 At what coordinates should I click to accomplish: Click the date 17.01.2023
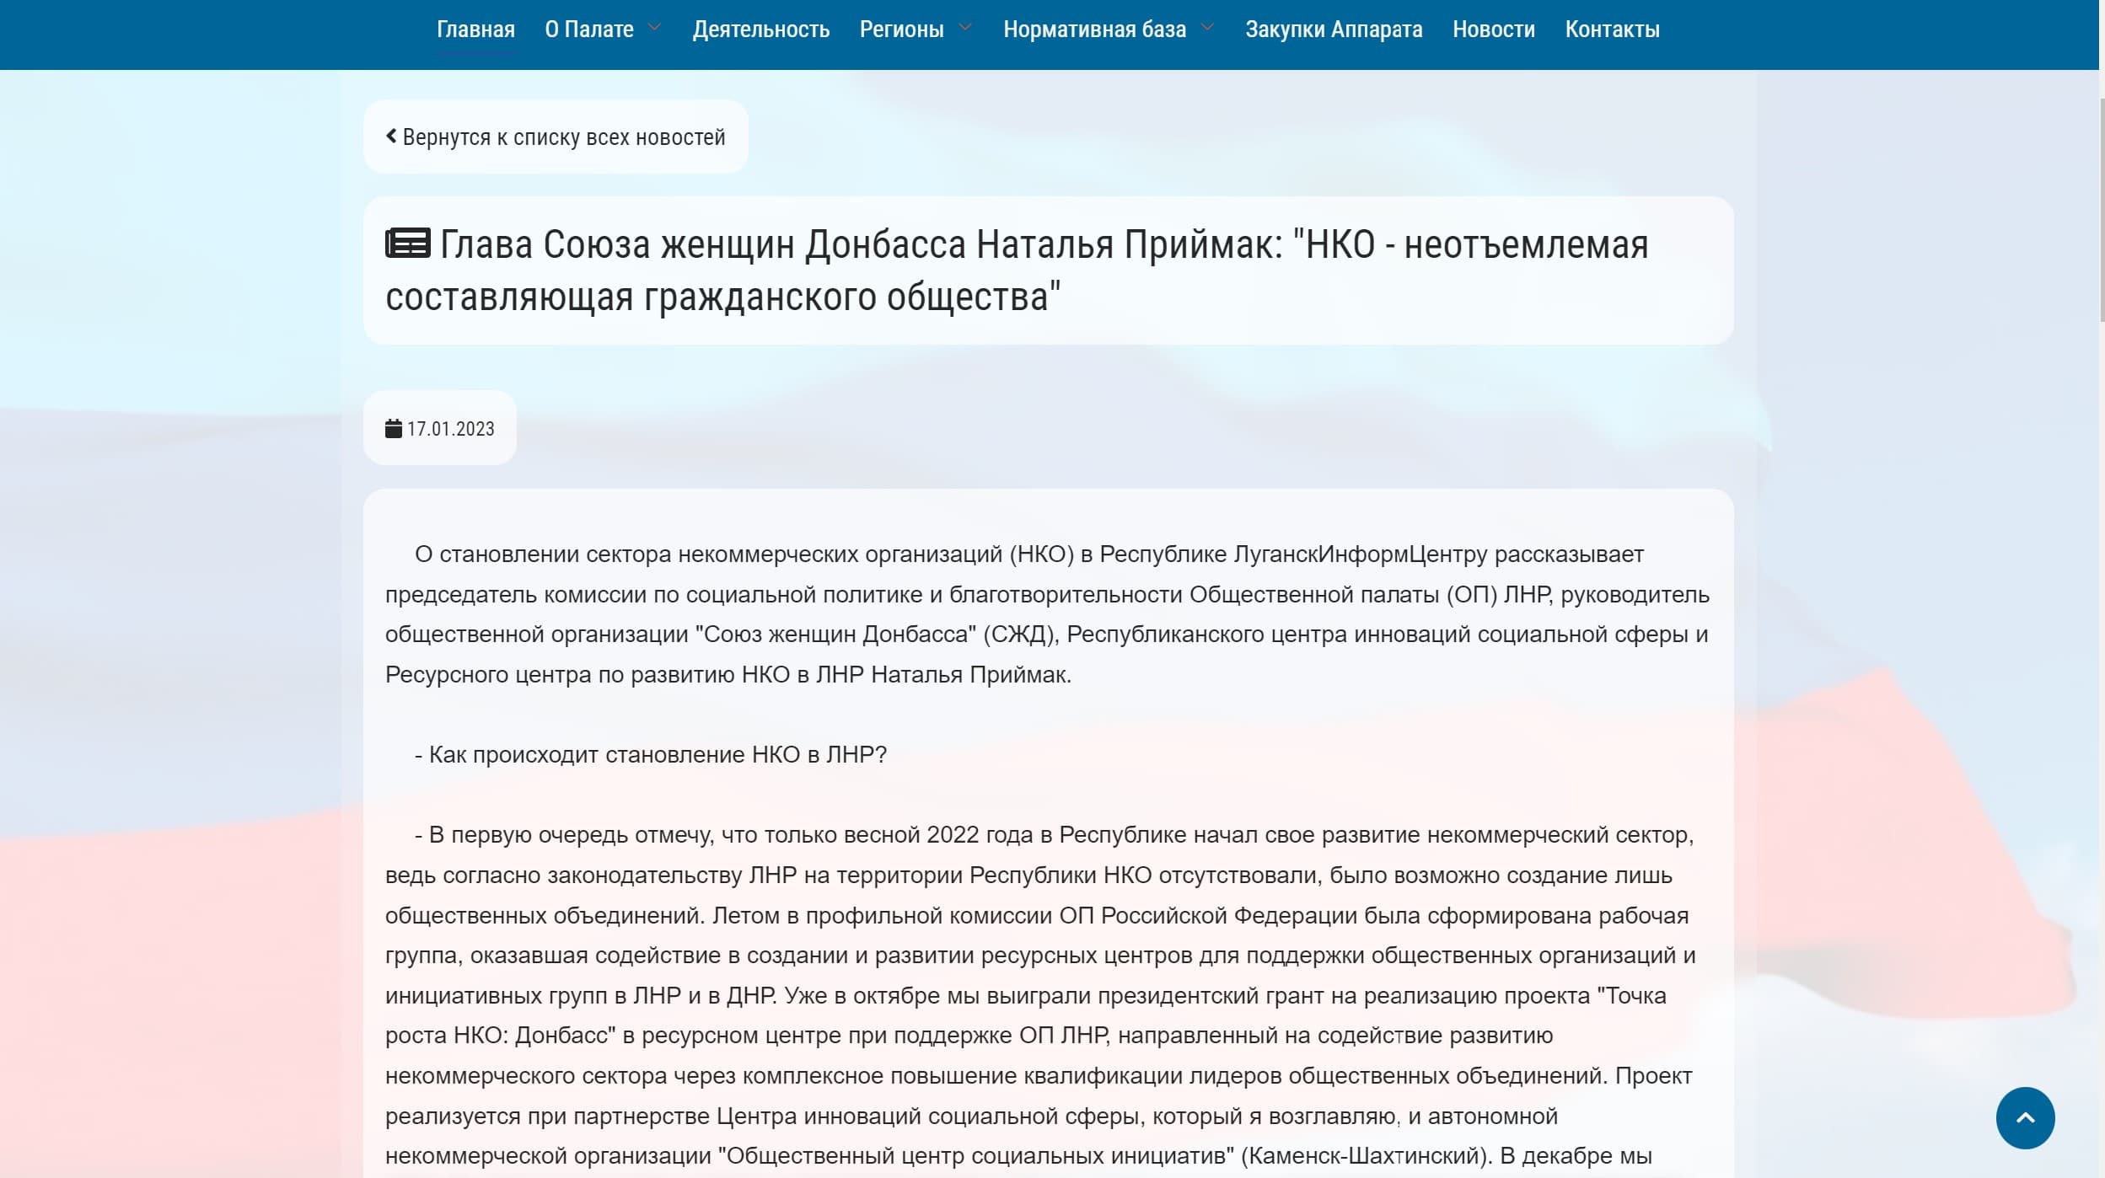[x=451, y=429]
